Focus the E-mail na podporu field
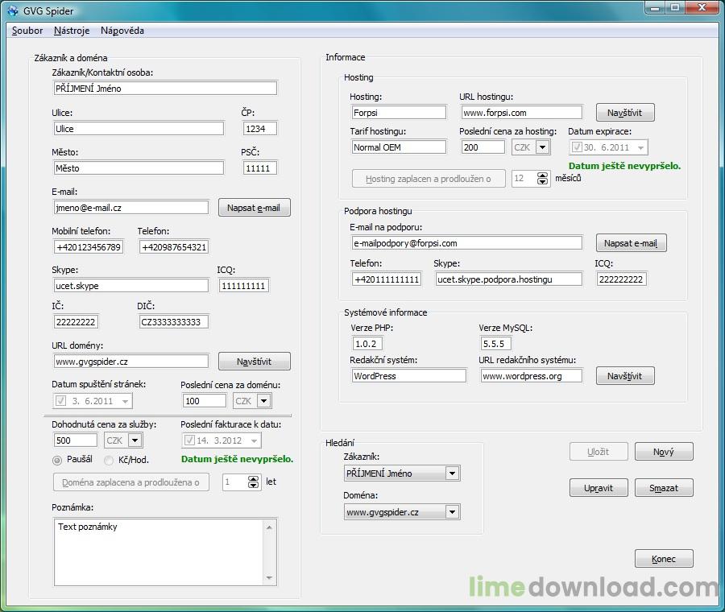Viewport: 725px width, 612px height. point(466,243)
